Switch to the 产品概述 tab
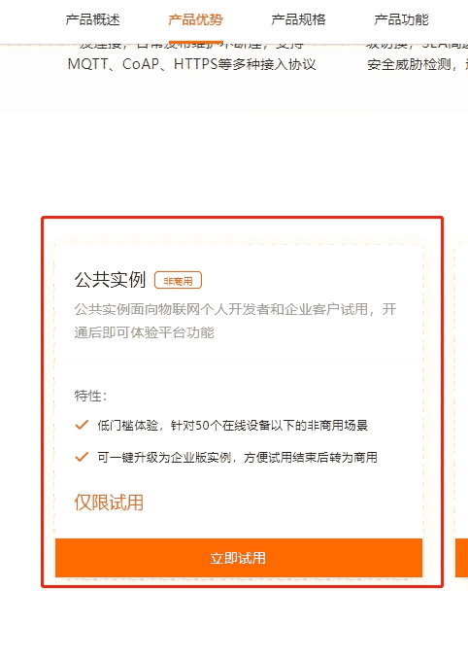 93,19
